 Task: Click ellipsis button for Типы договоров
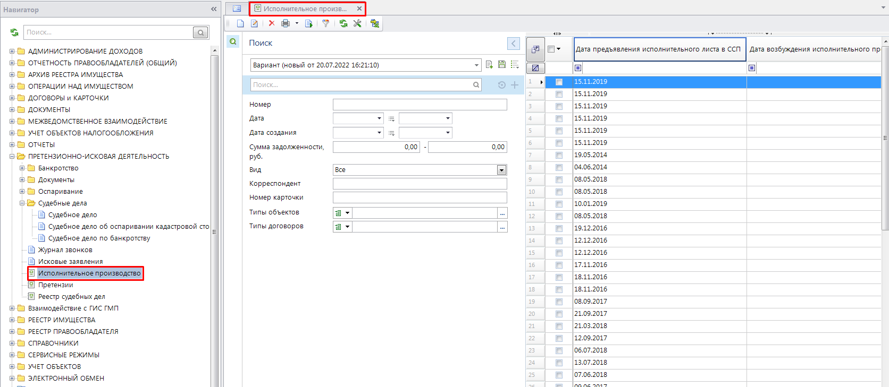pyautogui.click(x=502, y=227)
